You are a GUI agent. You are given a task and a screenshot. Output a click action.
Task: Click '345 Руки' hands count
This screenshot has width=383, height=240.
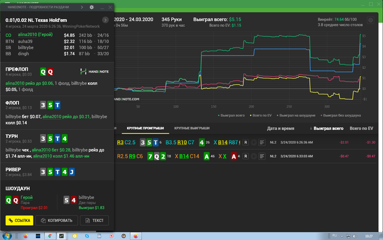click(171, 20)
